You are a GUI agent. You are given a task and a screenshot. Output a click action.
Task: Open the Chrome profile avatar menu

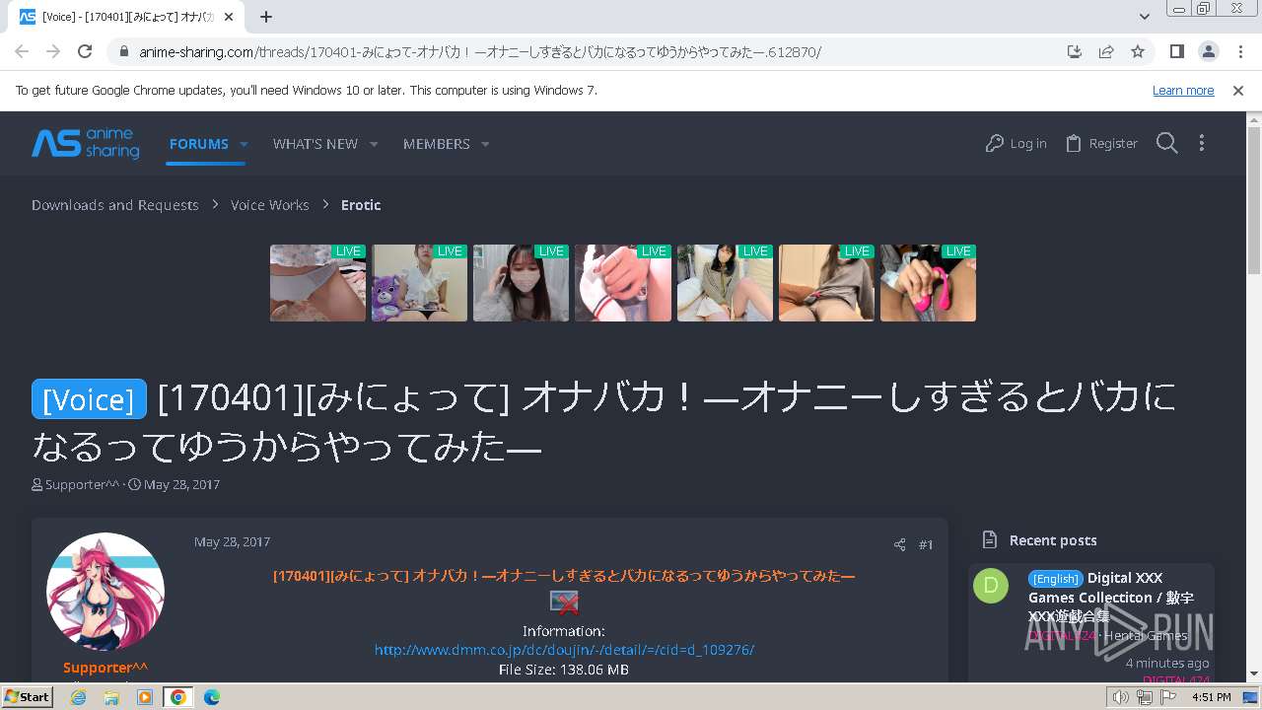coord(1208,51)
